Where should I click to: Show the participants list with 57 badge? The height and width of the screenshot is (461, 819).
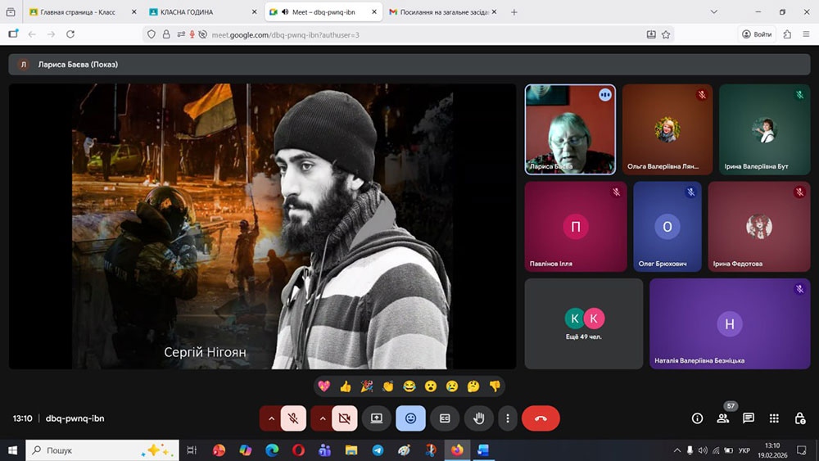(722, 418)
